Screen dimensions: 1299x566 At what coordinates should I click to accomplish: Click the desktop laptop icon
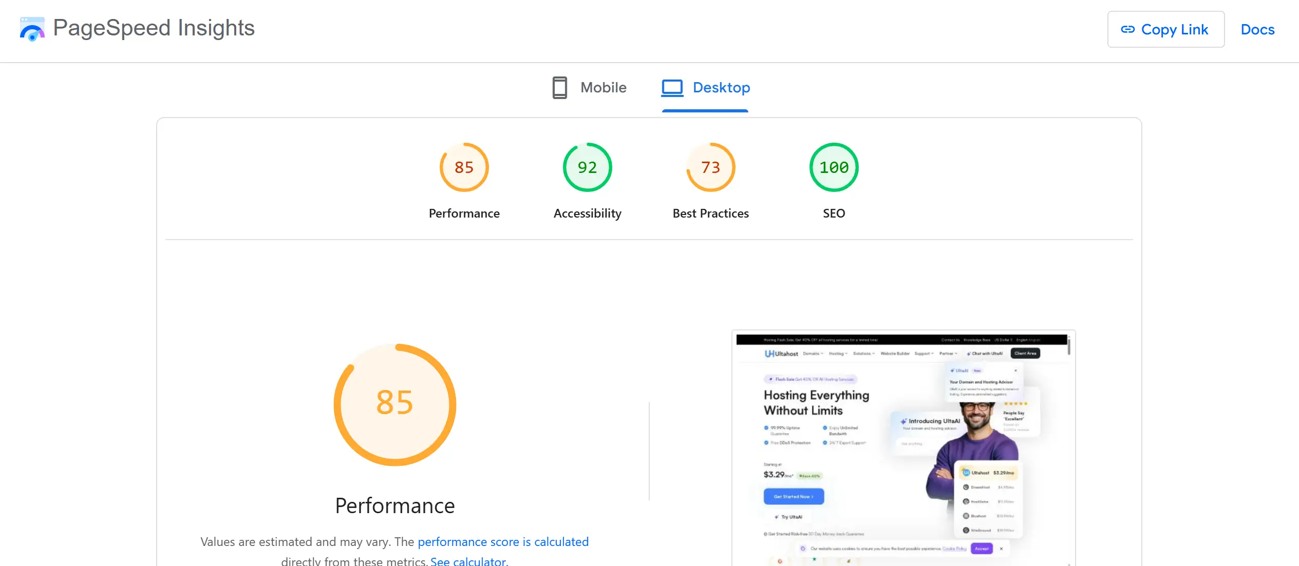coord(672,88)
